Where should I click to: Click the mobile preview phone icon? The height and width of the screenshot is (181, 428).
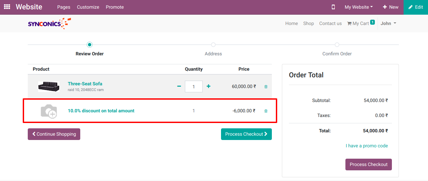point(333,7)
